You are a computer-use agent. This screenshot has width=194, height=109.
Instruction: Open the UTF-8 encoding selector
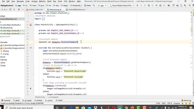[169, 103]
